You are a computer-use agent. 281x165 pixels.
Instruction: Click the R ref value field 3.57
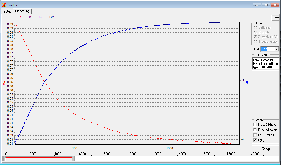tap(267, 49)
